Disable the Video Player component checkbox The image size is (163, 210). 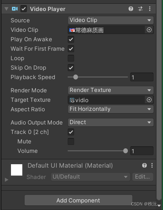pyautogui.click(x=23, y=9)
